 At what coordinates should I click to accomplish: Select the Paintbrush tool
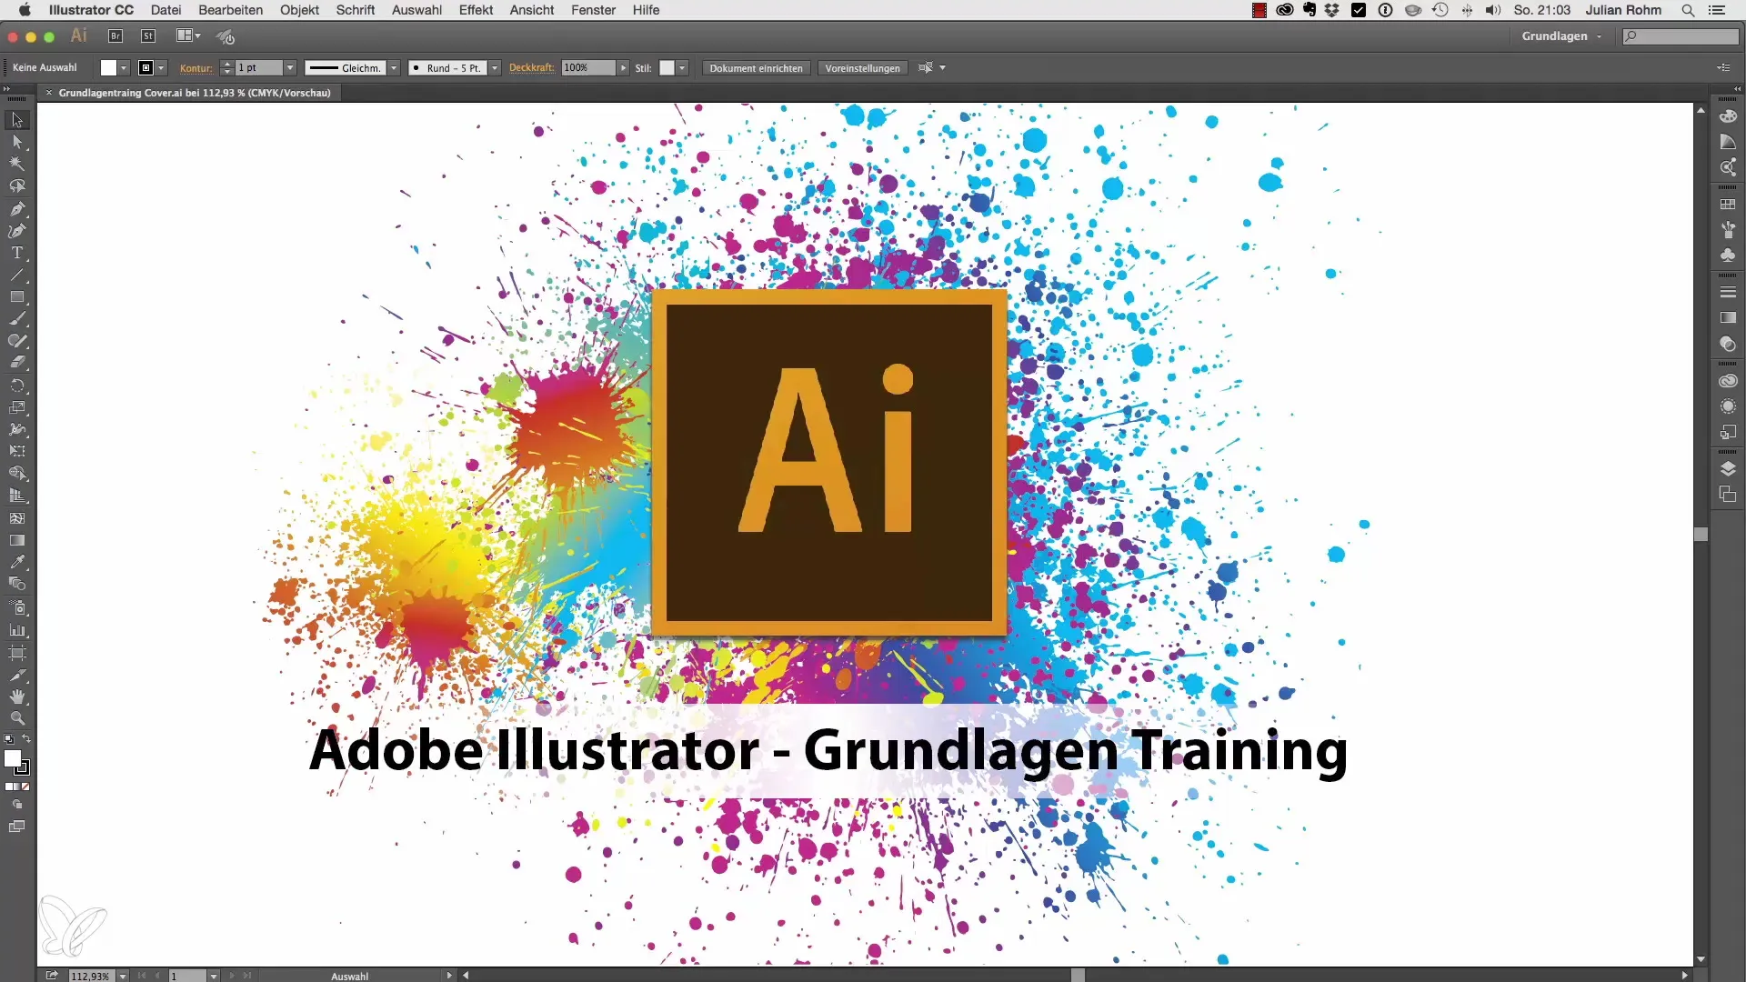click(x=16, y=319)
